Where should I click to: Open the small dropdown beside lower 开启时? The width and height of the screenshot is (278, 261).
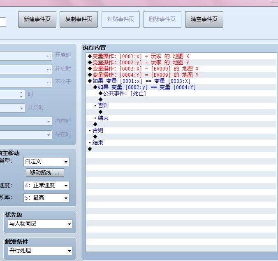12,108
